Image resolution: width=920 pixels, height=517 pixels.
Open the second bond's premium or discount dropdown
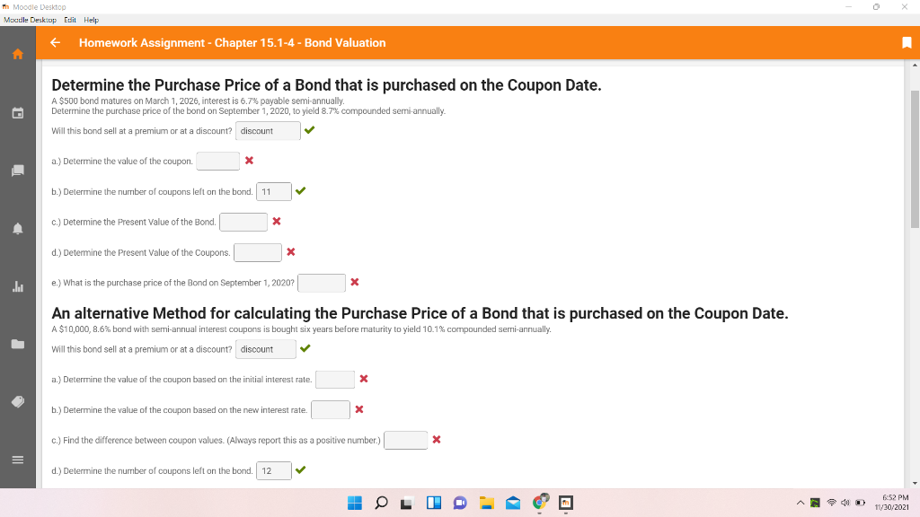(266, 349)
